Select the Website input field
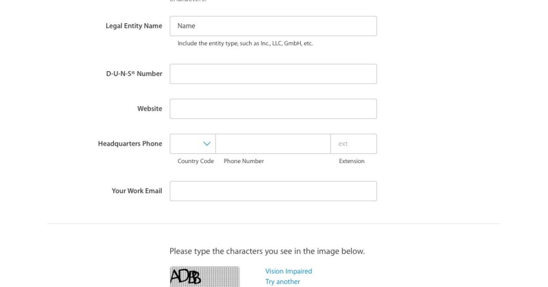 click(x=273, y=109)
